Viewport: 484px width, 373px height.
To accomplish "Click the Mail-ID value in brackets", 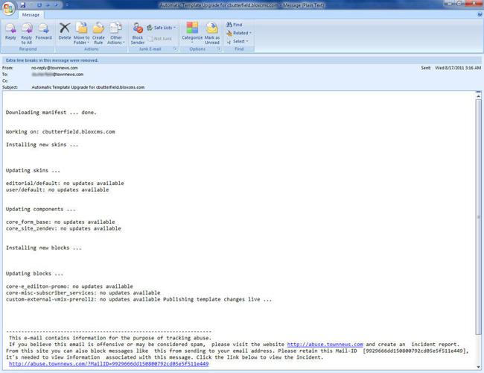I will tap(415, 351).
